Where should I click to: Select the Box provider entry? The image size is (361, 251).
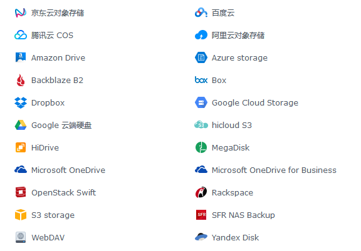(x=211, y=81)
